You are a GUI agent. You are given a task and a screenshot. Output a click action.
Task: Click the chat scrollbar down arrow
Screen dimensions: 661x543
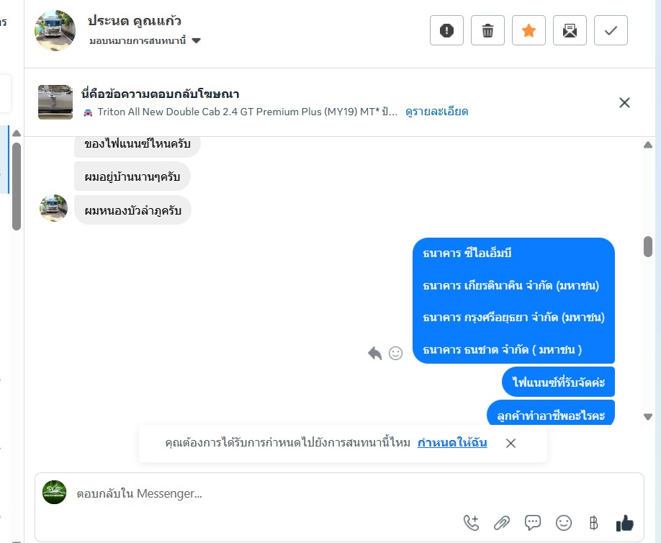point(648,416)
